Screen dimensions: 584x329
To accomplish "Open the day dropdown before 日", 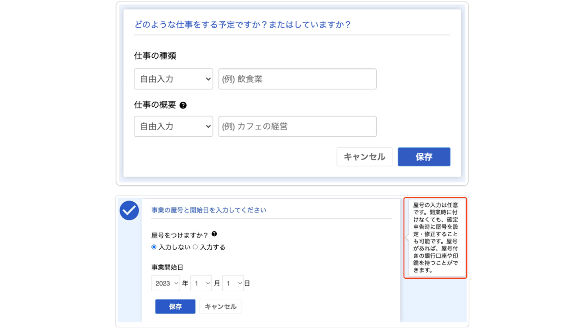I will pos(233,283).
